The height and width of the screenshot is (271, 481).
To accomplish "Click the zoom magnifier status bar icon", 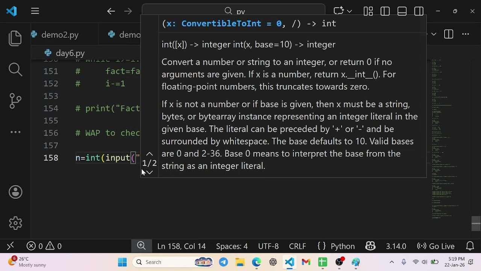I will [141, 246].
